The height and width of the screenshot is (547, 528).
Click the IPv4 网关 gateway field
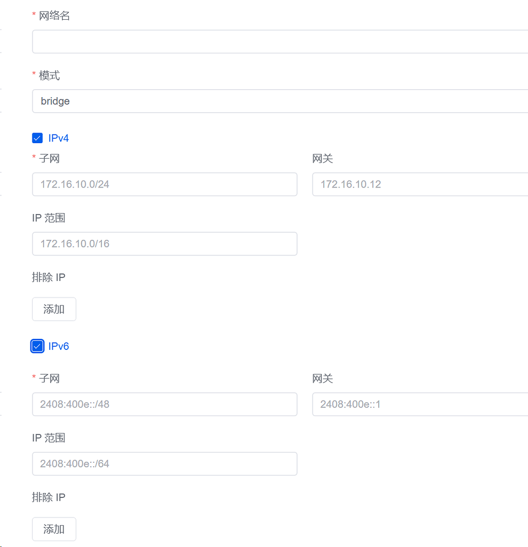(x=416, y=184)
